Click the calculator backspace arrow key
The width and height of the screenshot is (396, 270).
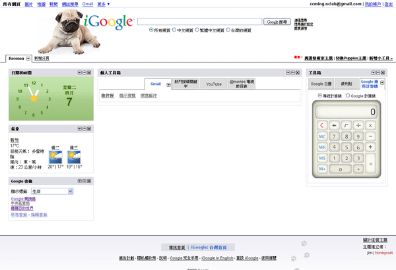point(334,125)
